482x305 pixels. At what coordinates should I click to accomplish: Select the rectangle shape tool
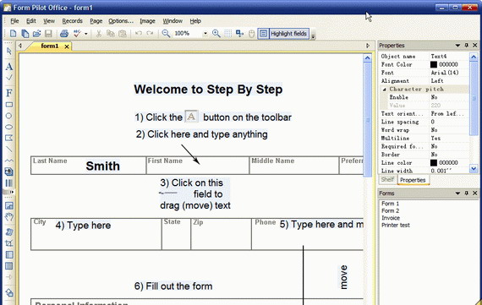tap(9, 105)
